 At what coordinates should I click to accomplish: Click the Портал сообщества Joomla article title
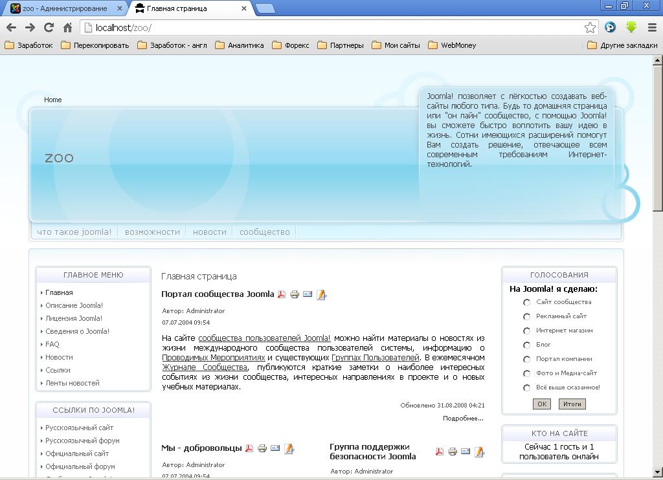(218, 294)
